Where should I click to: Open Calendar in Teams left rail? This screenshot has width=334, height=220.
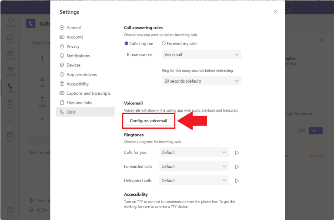point(10,71)
